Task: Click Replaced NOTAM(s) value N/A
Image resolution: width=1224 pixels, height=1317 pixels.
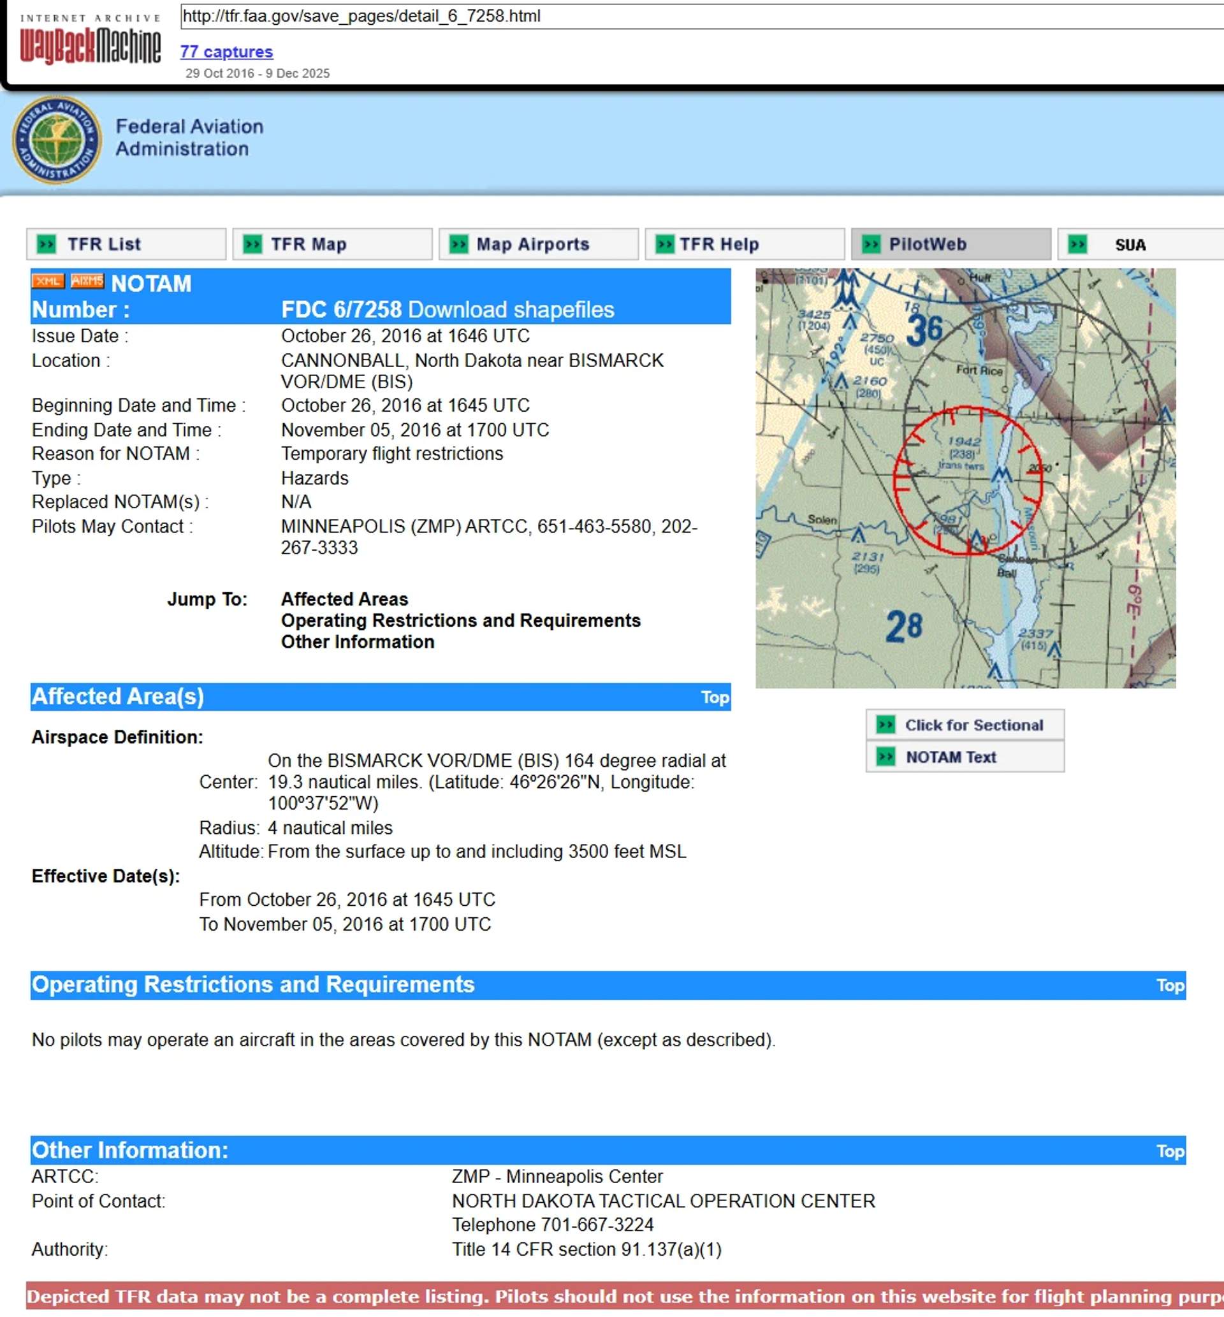Action: pyautogui.click(x=296, y=502)
